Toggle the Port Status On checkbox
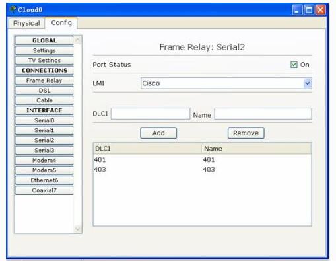 pyautogui.click(x=294, y=65)
